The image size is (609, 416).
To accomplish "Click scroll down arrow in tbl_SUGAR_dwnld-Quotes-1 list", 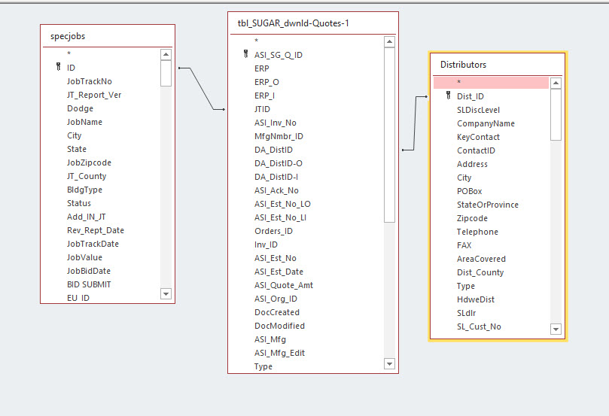I will tap(389, 364).
